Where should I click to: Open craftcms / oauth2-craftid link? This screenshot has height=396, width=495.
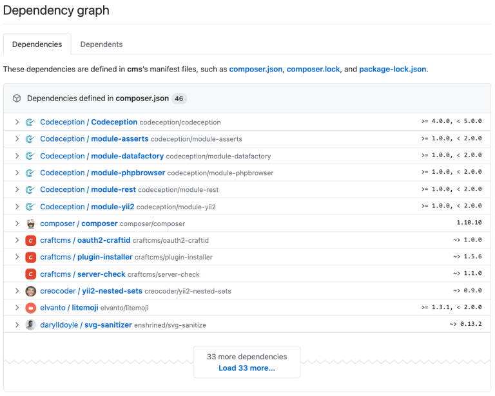(x=85, y=240)
